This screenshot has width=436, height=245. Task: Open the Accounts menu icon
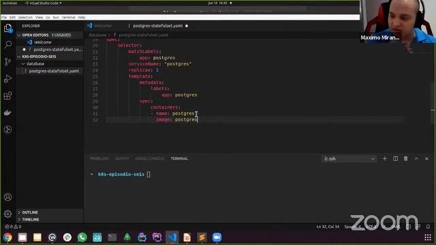(7, 197)
